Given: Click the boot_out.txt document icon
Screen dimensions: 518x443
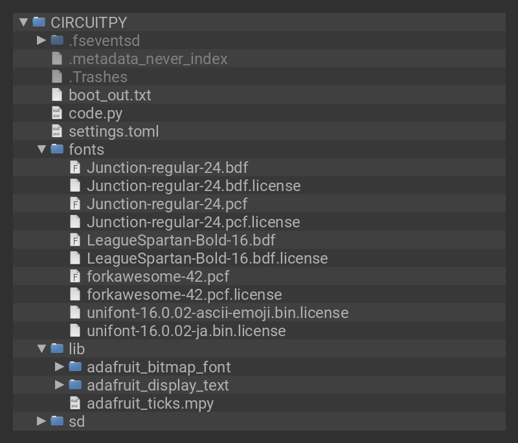Looking at the screenshot, I should tap(57, 95).
